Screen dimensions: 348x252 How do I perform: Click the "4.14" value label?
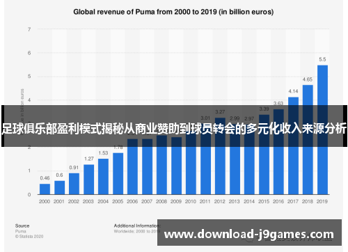[x=293, y=91]
